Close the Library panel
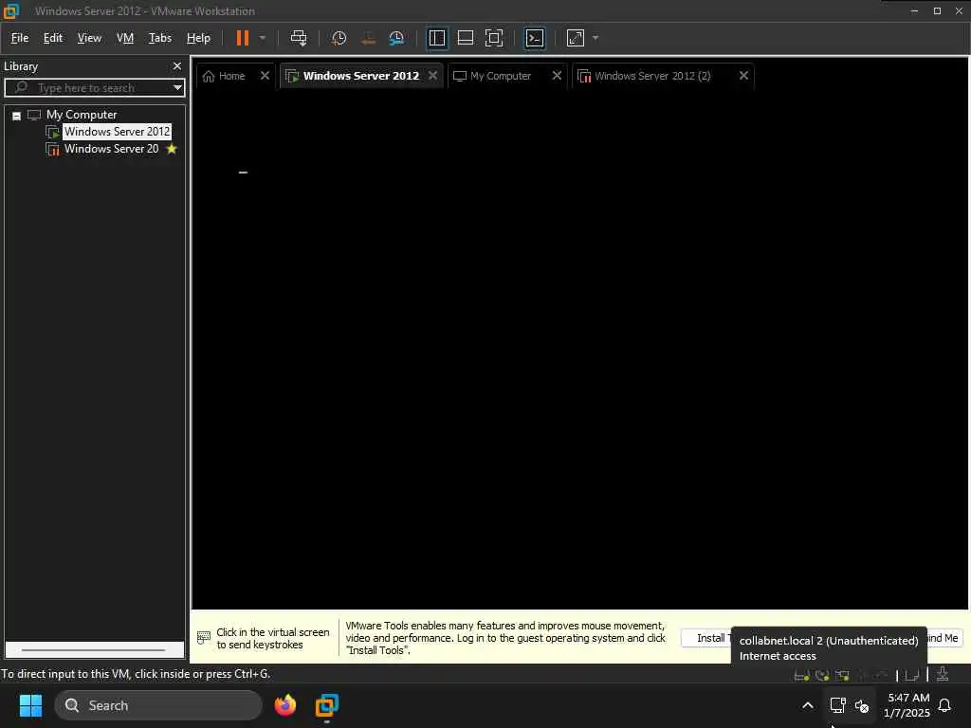Viewport: 971px width, 728px height. pos(177,65)
